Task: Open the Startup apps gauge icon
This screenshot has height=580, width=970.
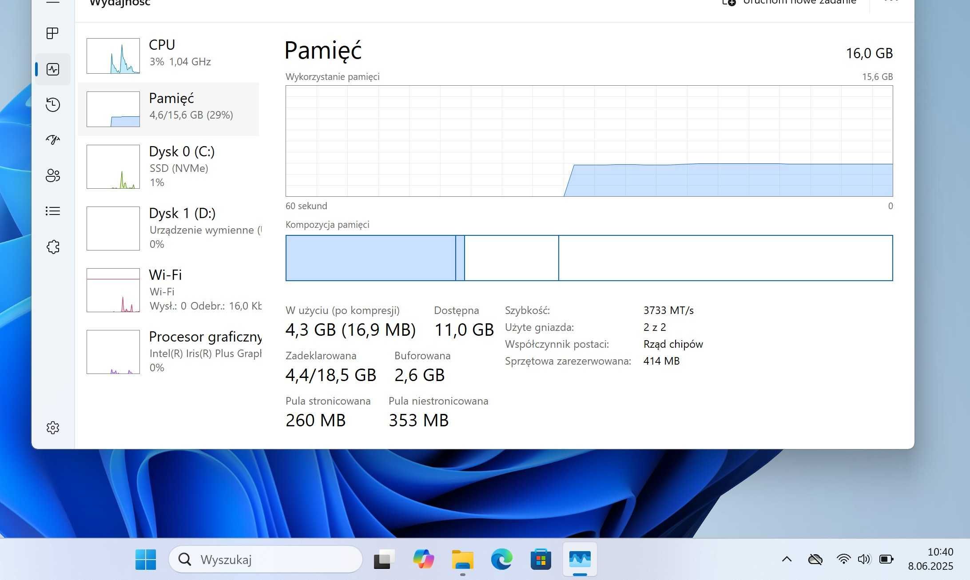Action: (x=52, y=140)
